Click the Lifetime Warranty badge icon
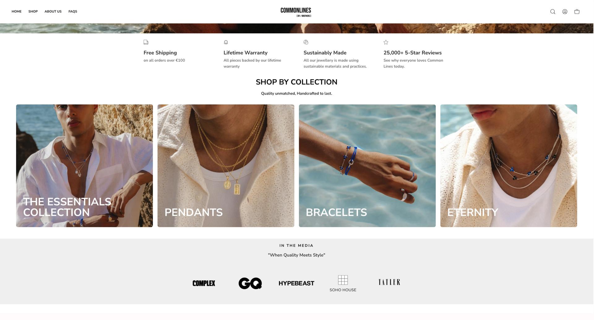The image size is (594, 320). (x=226, y=42)
